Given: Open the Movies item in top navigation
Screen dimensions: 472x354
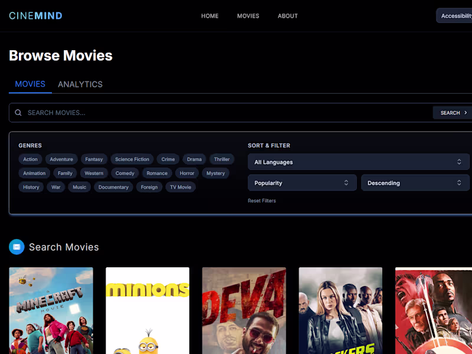Looking at the screenshot, I should (x=248, y=16).
